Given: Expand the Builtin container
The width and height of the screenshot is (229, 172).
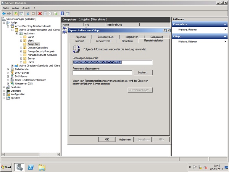Looking at the screenshot, I should coord(21,37).
